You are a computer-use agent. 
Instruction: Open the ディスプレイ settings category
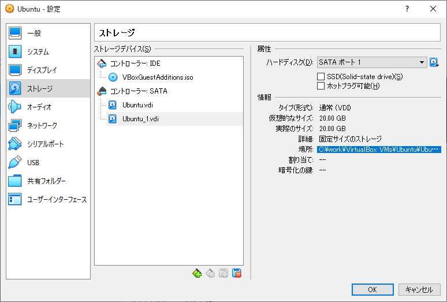pyautogui.click(x=48, y=70)
